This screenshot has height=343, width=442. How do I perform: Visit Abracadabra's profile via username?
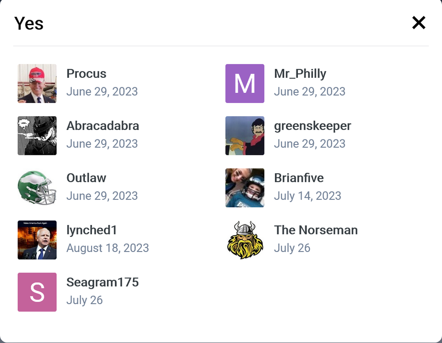point(102,126)
